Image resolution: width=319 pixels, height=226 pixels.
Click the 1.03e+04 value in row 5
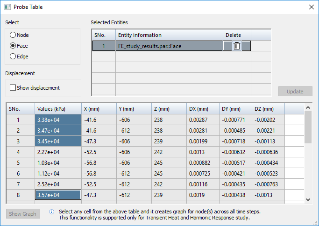pos(58,162)
